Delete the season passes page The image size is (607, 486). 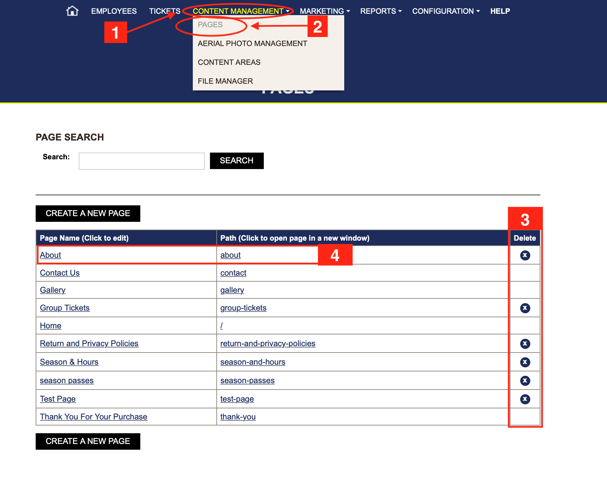coord(525,381)
